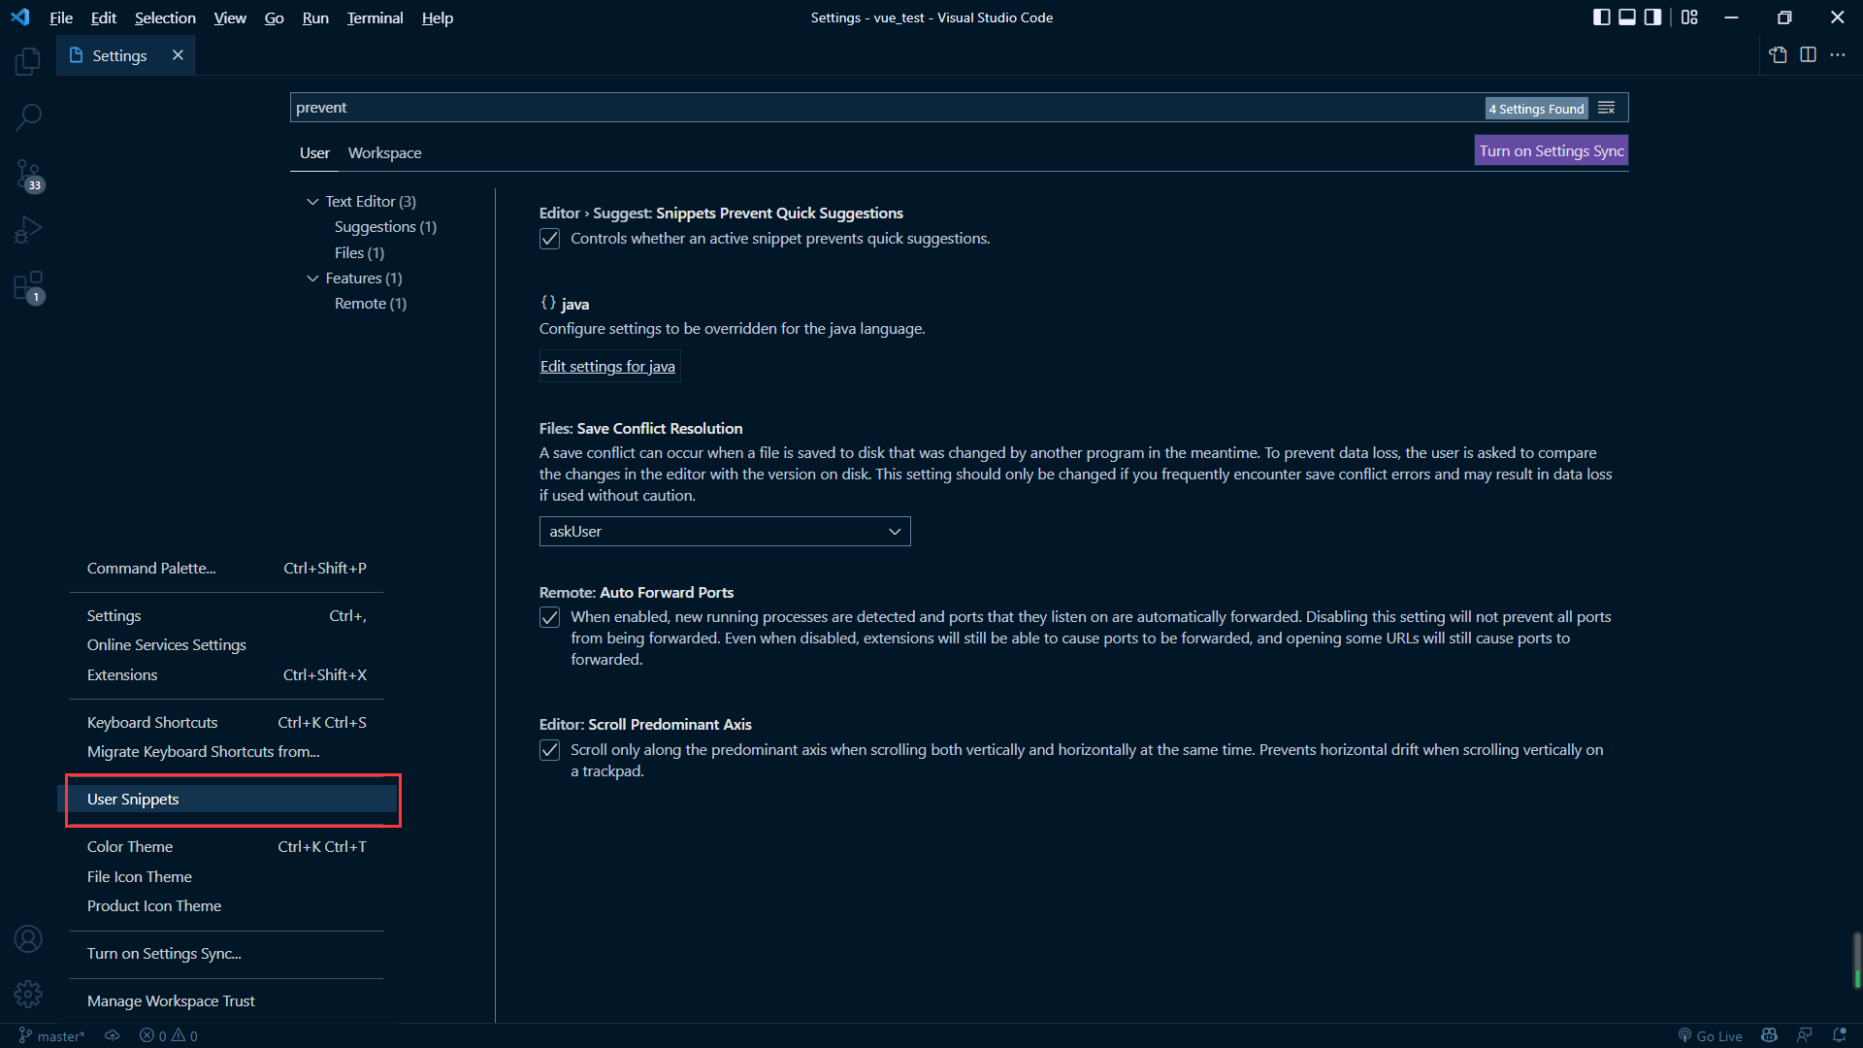1863x1048 pixels.
Task: Click the Manage gear icon
Action: coord(28,994)
